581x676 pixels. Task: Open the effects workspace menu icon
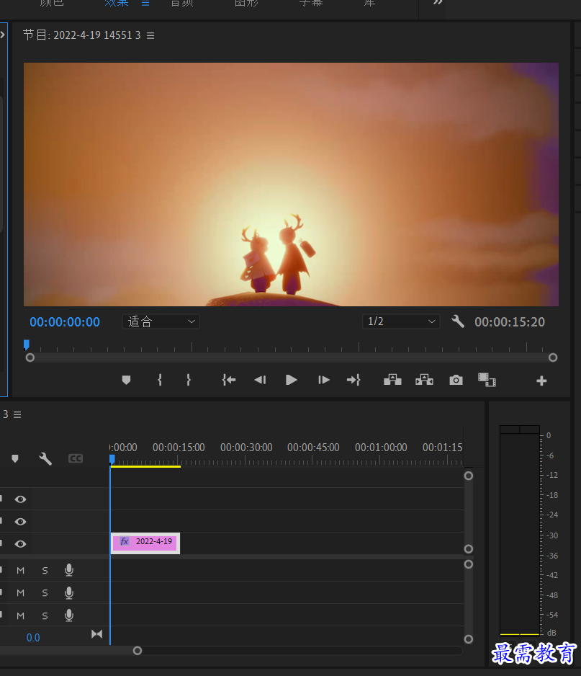pos(145,3)
